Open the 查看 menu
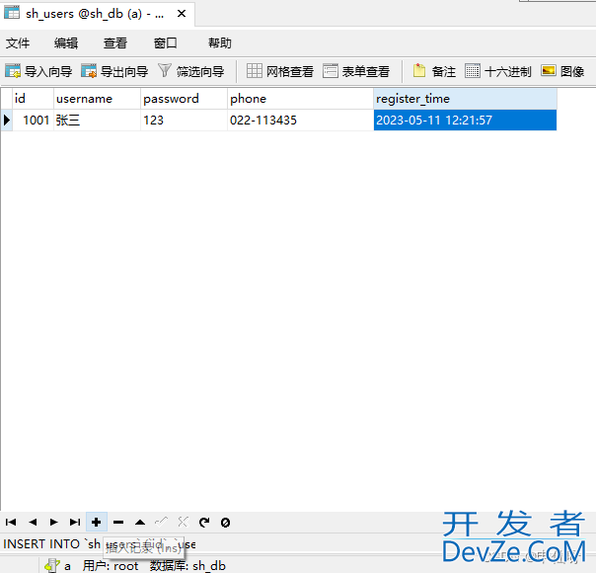This screenshot has height=573, width=596. pyautogui.click(x=115, y=43)
